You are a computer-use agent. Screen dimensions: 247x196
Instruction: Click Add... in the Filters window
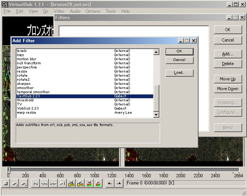point(228,54)
